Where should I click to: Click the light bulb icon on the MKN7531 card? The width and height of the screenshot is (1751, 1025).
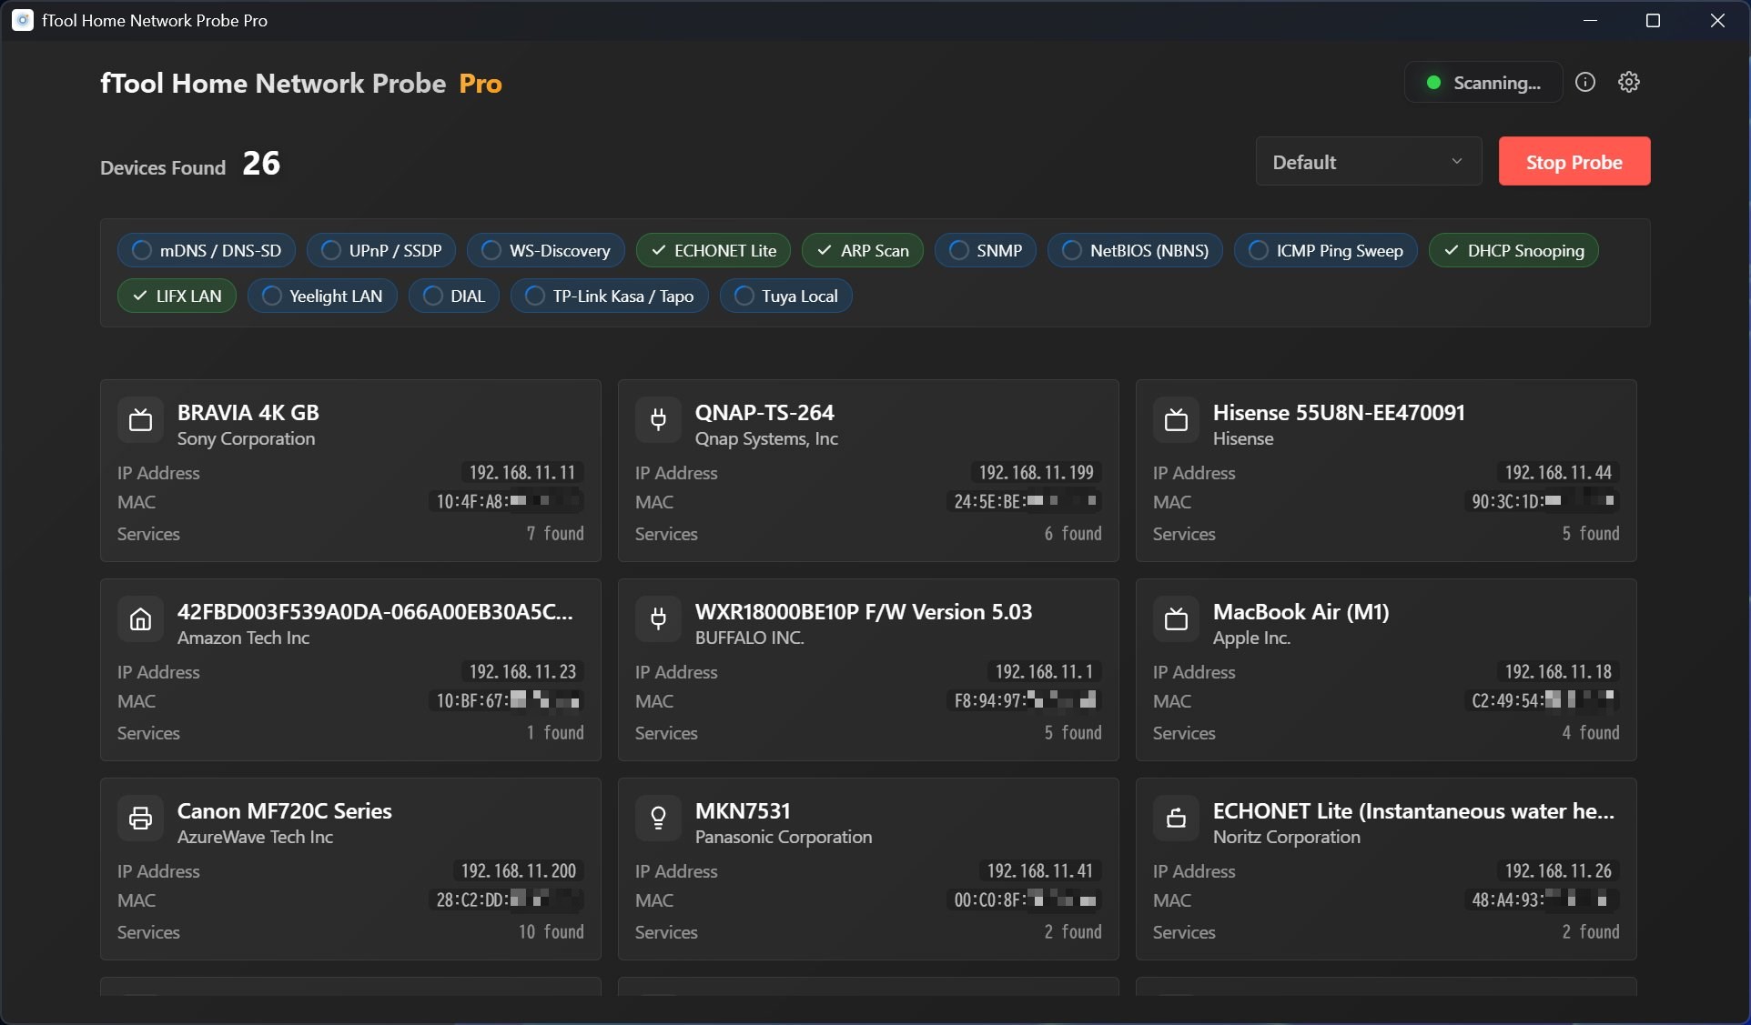(658, 819)
